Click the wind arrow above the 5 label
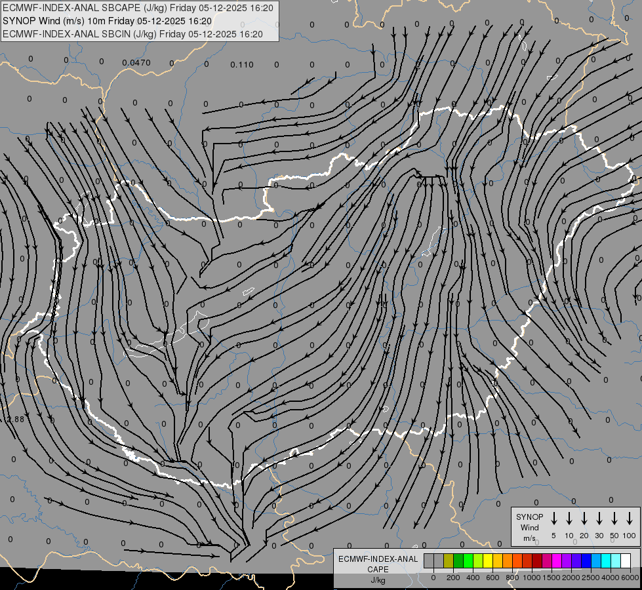The height and width of the screenshot is (590, 642). 553,519
